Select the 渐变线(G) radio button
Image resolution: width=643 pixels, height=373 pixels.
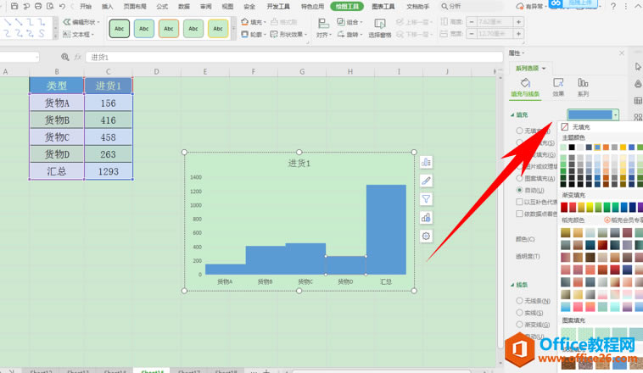tap(519, 325)
